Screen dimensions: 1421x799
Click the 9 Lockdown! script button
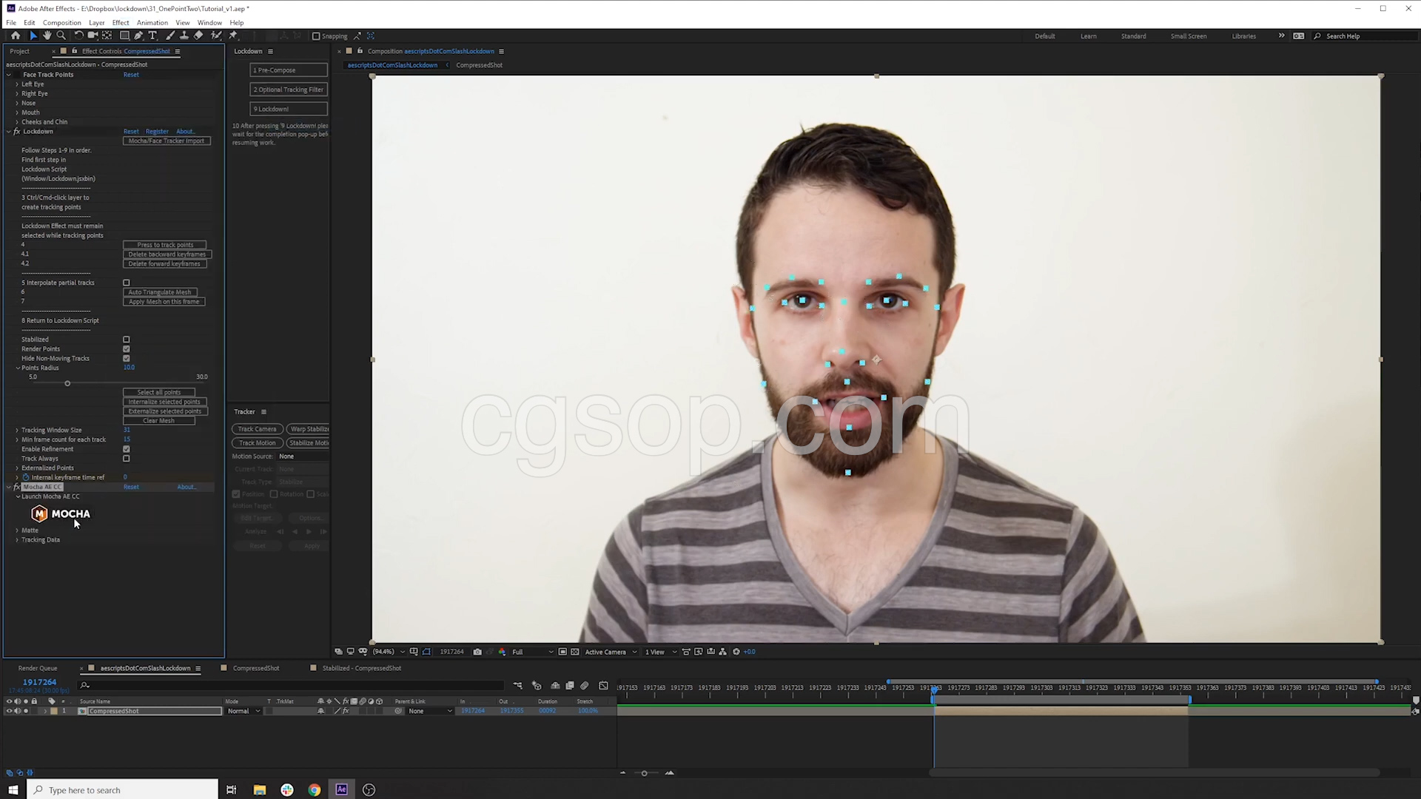click(x=289, y=109)
